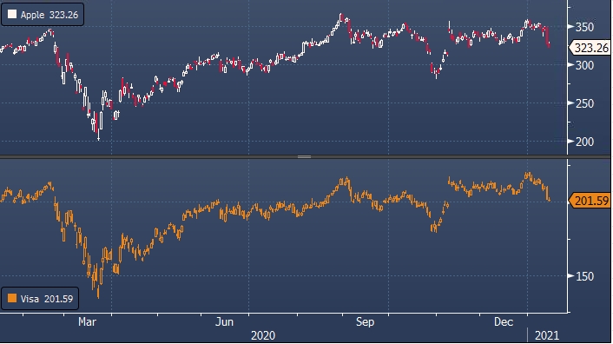Click the 300 label on Apple axis
613x344 pixels.
(x=585, y=65)
